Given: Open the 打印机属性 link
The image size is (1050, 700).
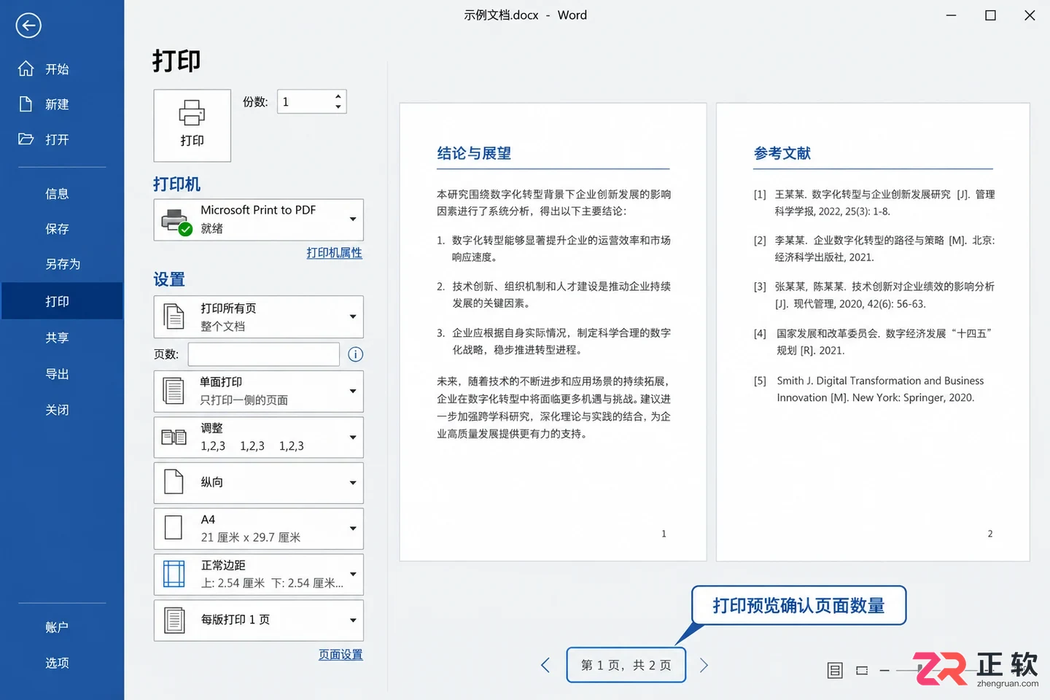Looking at the screenshot, I should 334,252.
